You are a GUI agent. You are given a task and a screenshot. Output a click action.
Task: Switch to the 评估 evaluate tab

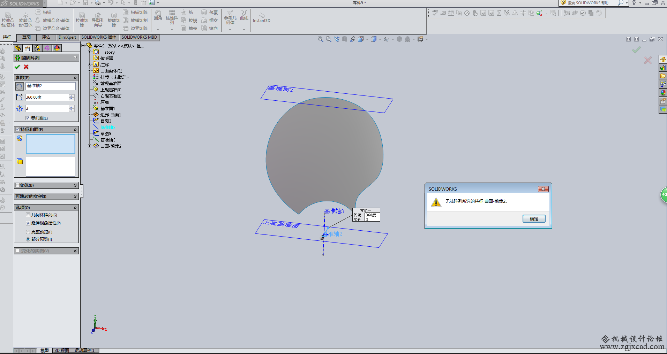tap(46, 37)
